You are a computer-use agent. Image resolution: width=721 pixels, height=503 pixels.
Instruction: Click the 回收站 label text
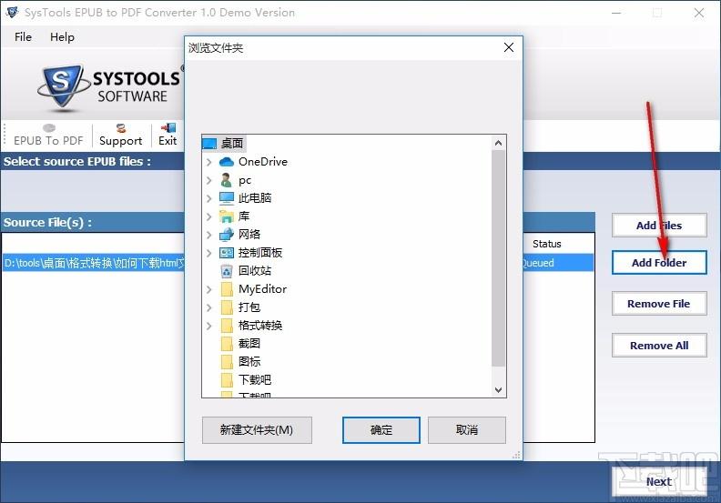pos(255,271)
